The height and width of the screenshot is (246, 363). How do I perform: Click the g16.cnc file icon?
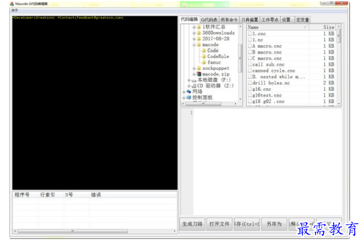[250, 89]
